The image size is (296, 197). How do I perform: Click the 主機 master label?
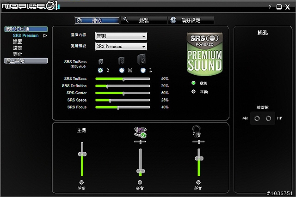81,130
